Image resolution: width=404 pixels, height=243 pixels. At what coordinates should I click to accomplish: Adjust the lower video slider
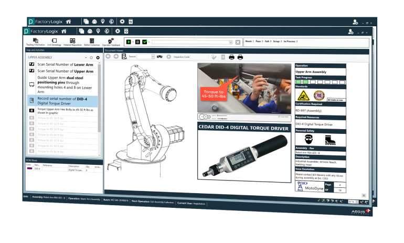tap(222, 119)
